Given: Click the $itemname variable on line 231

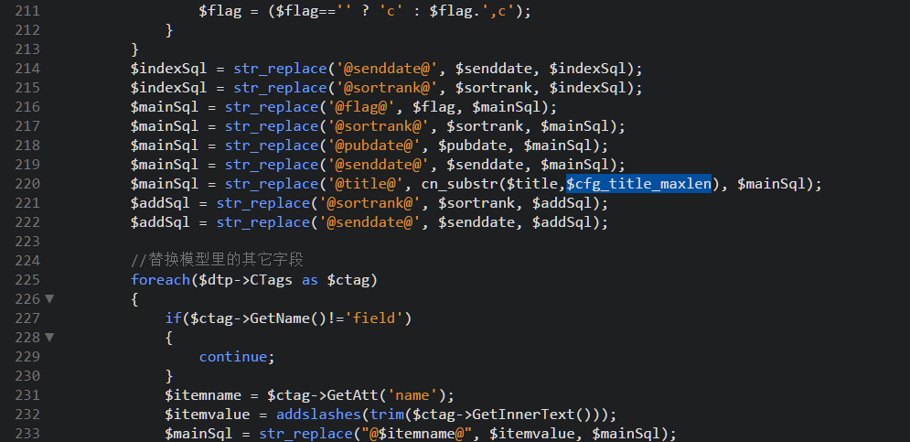Looking at the screenshot, I should [x=203, y=395].
